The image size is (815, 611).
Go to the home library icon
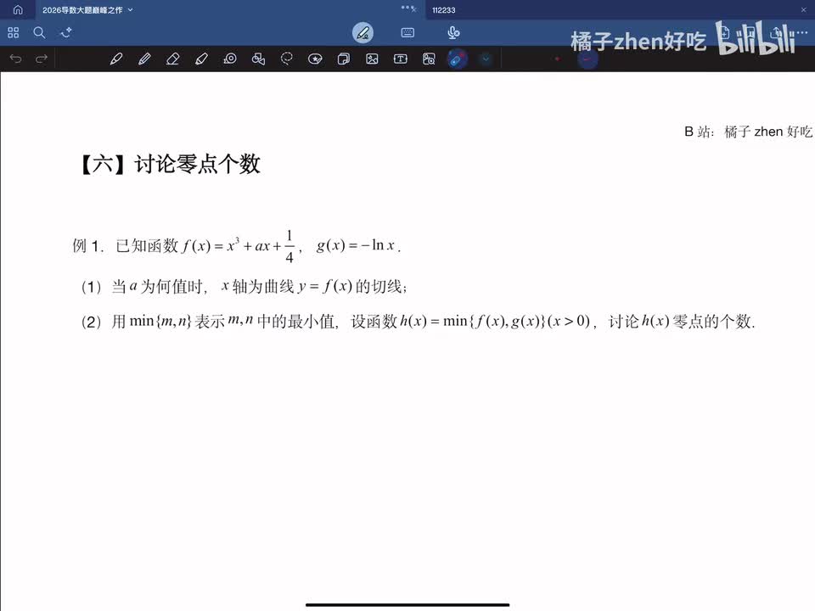(18, 10)
